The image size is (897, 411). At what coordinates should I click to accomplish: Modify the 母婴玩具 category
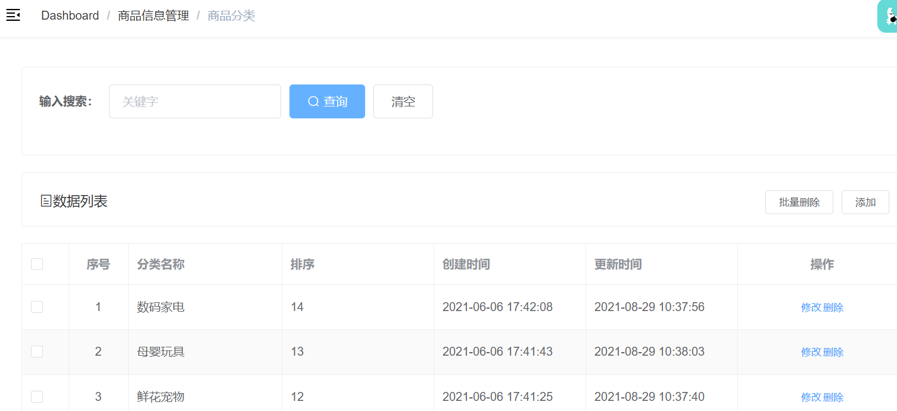point(811,352)
